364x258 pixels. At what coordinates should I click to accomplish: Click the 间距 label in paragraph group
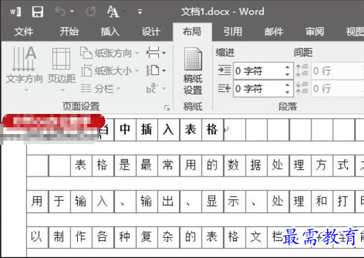303,52
